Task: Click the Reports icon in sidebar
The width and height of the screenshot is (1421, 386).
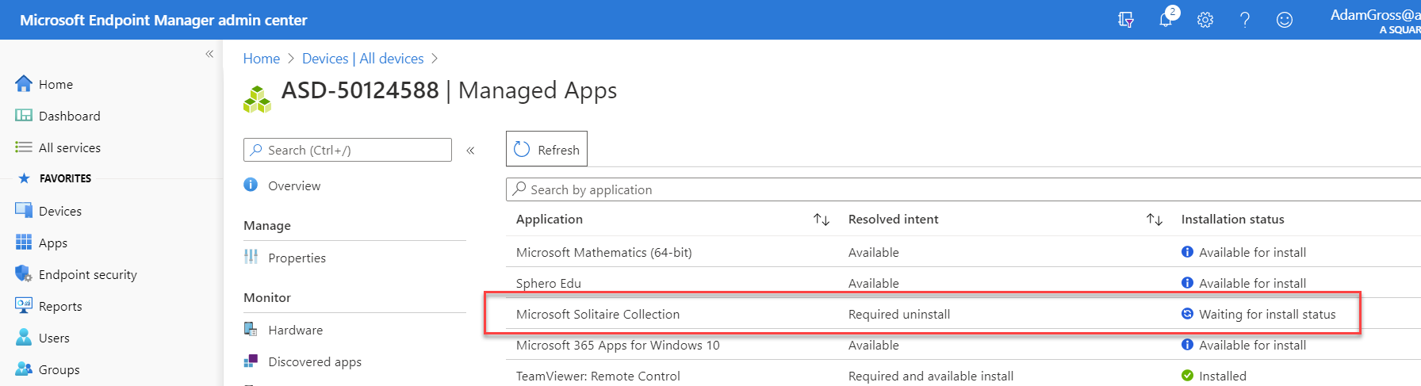Action: point(24,306)
